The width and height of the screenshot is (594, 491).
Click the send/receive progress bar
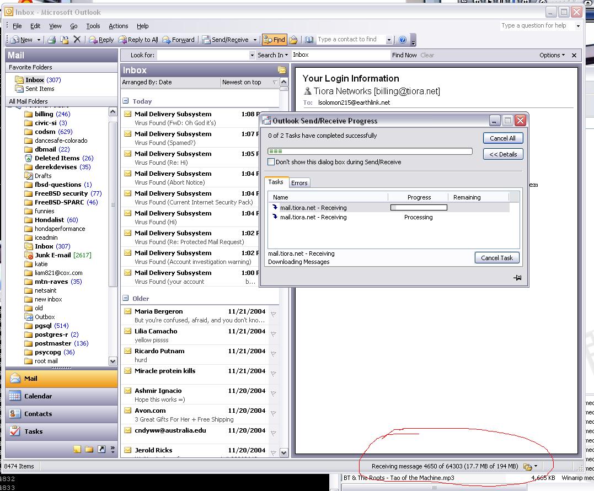pos(370,151)
